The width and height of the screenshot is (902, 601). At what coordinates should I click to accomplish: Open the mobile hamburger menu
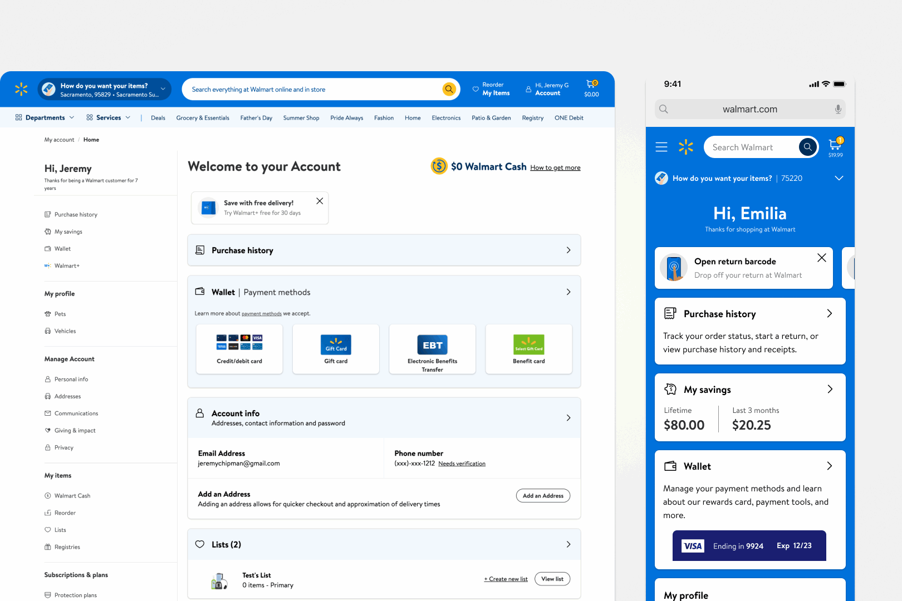click(661, 147)
